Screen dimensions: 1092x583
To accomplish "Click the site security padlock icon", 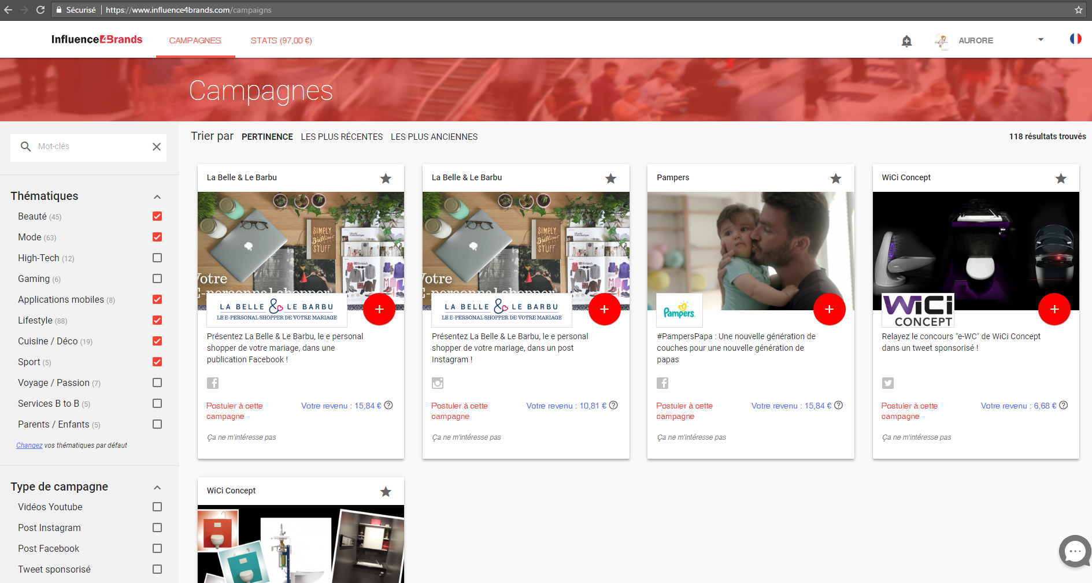I will point(58,10).
